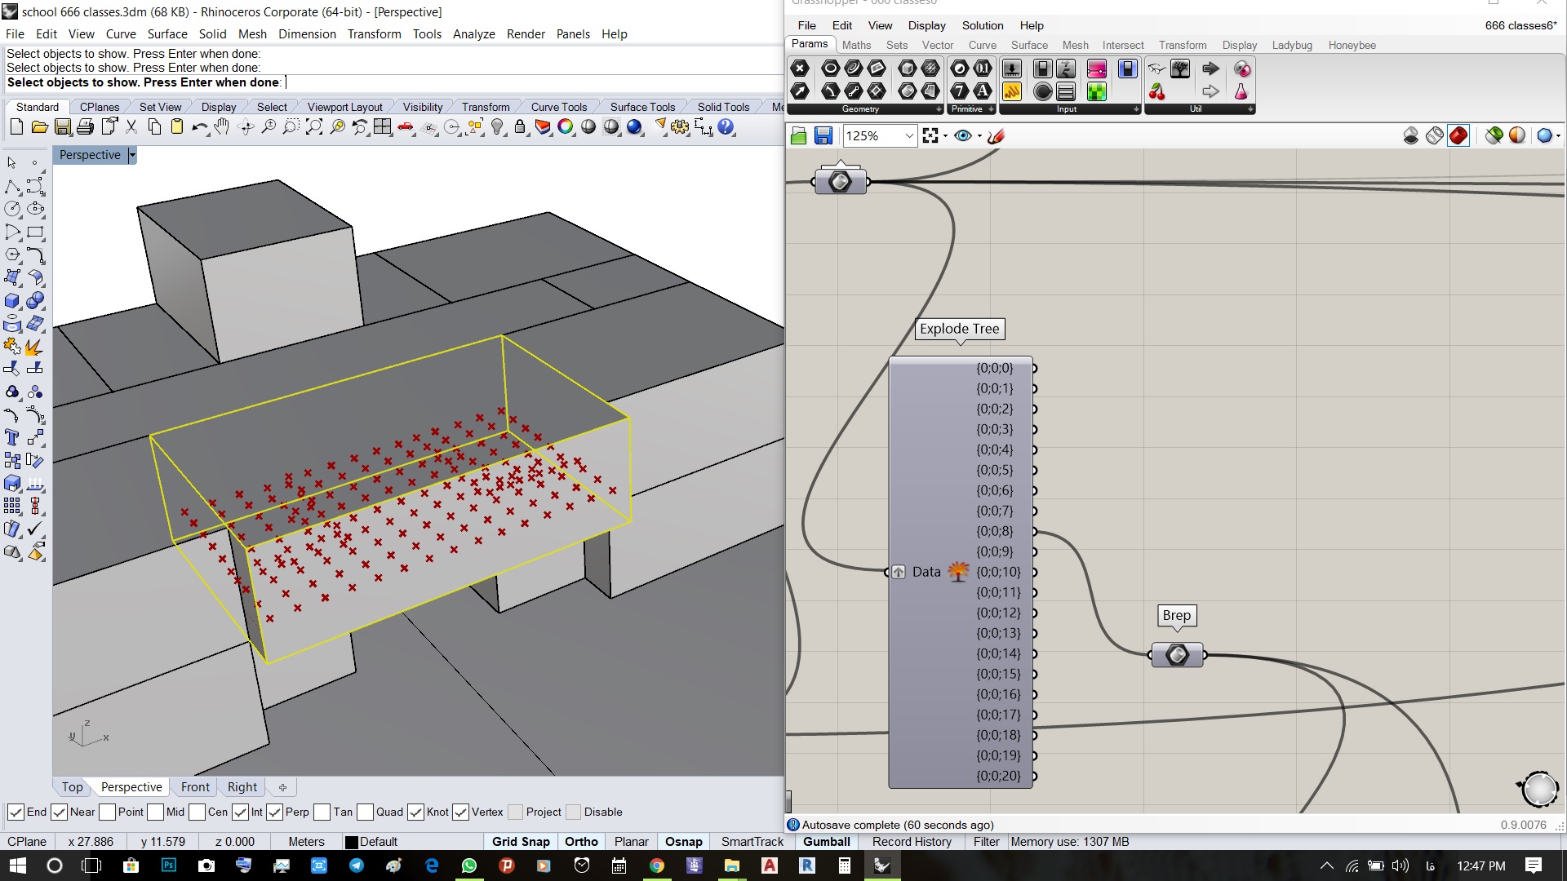The height and width of the screenshot is (881, 1567).
Task: Click the cherries icon in Util panel
Action: coord(1156,91)
